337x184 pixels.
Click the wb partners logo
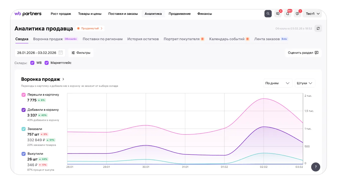pos(28,14)
